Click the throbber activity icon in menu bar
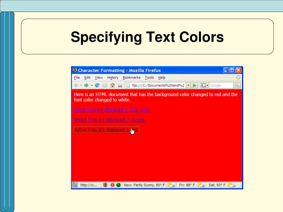This screenshot has height=212, width=283. click(238, 77)
